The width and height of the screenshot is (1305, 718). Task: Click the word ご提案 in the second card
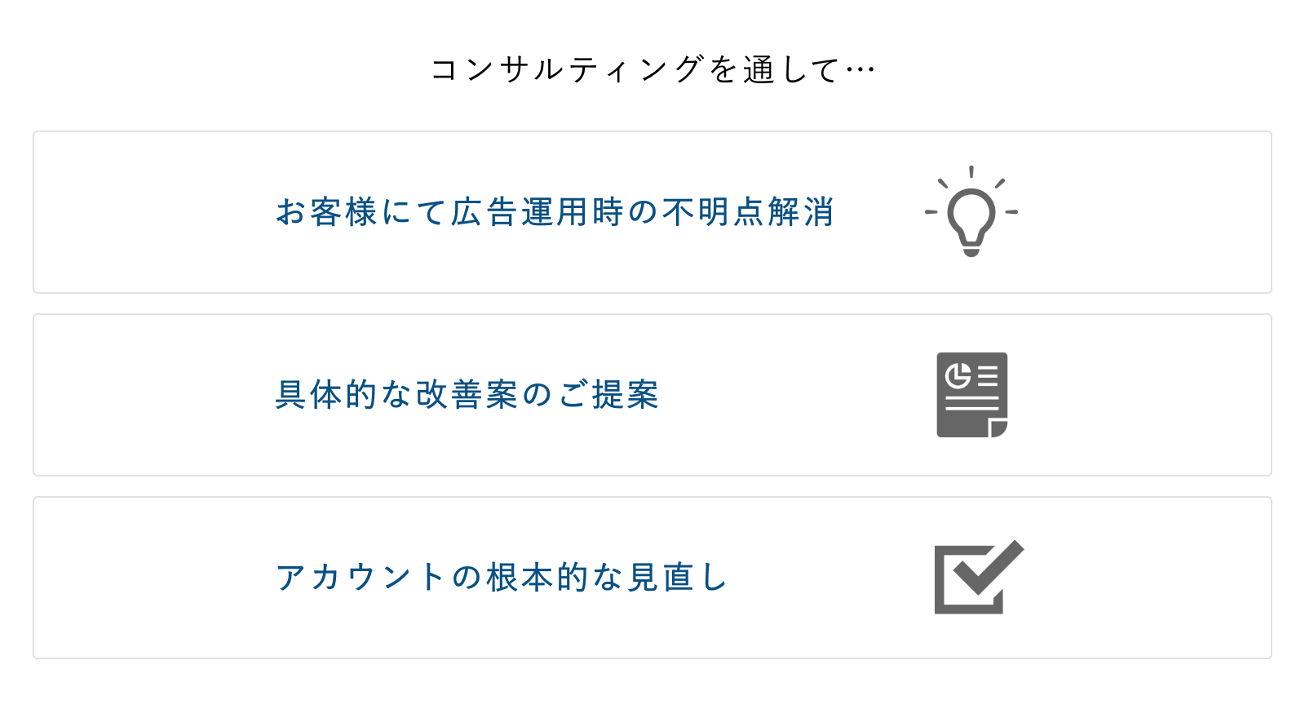pyautogui.click(x=608, y=395)
